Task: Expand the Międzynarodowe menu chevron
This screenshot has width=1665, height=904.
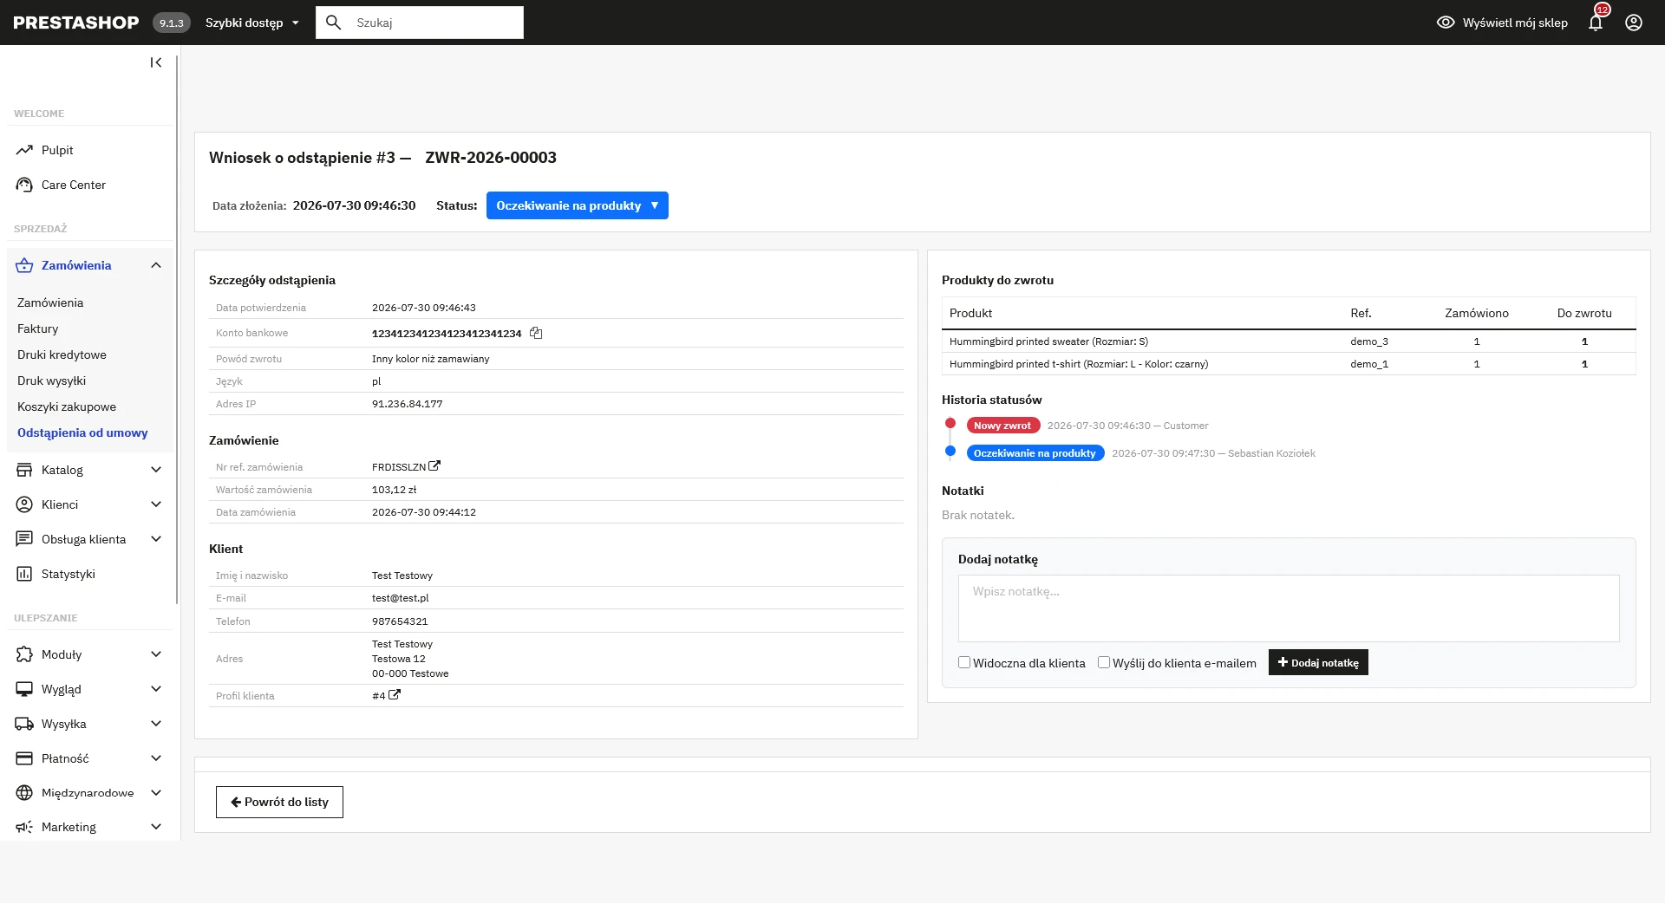Action: [156, 793]
